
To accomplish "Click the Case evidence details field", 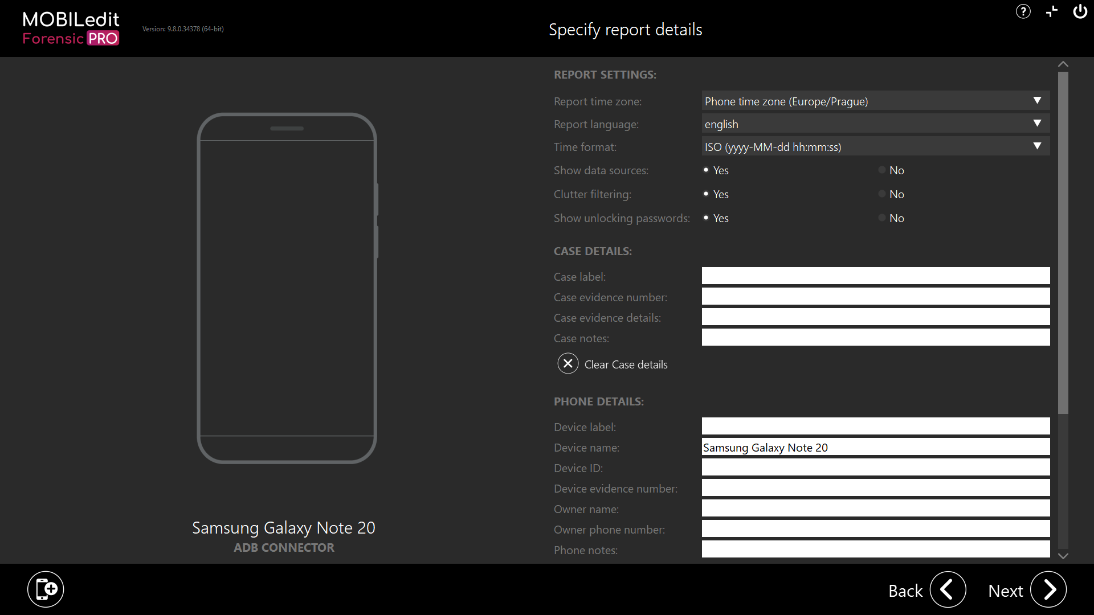I will tap(876, 317).
